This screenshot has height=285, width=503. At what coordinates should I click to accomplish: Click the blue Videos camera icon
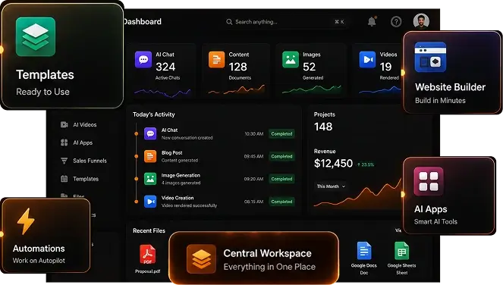pyautogui.click(x=367, y=60)
